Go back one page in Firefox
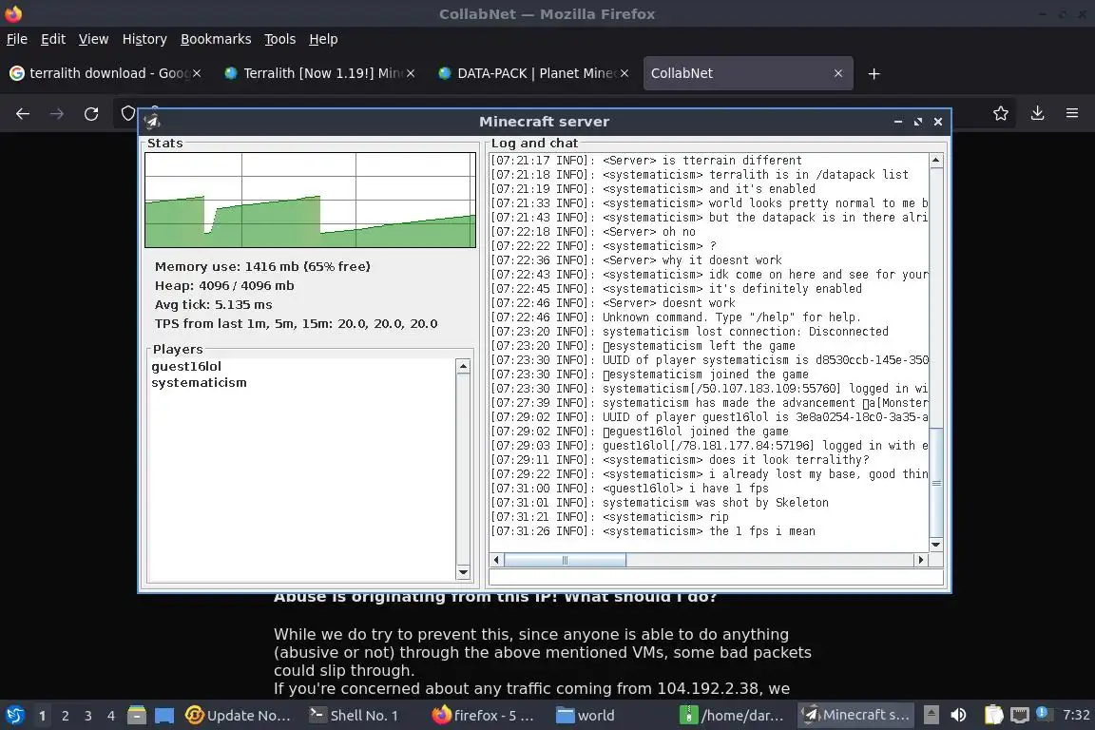 click(23, 113)
